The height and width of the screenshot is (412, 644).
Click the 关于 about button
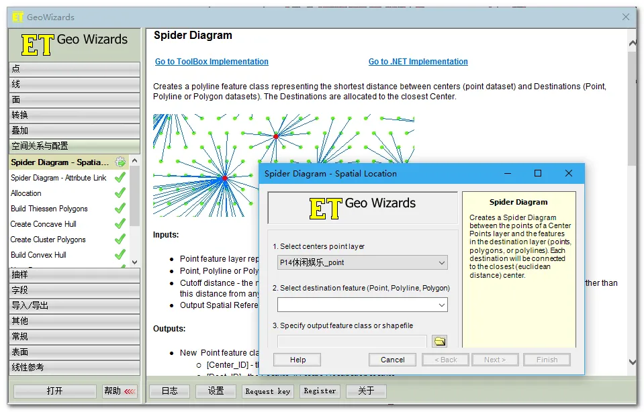366,391
